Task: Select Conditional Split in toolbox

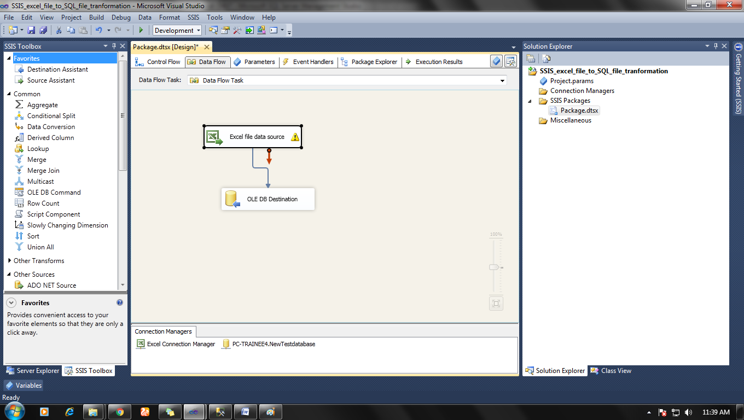Action: tap(51, 116)
